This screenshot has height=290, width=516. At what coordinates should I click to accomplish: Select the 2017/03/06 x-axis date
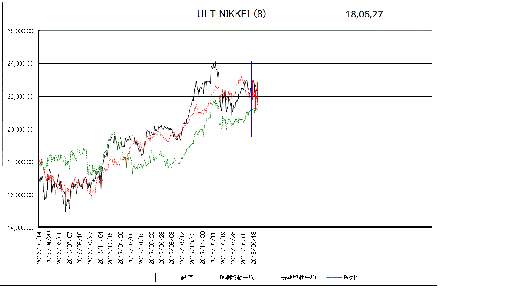pyautogui.click(x=131, y=247)
